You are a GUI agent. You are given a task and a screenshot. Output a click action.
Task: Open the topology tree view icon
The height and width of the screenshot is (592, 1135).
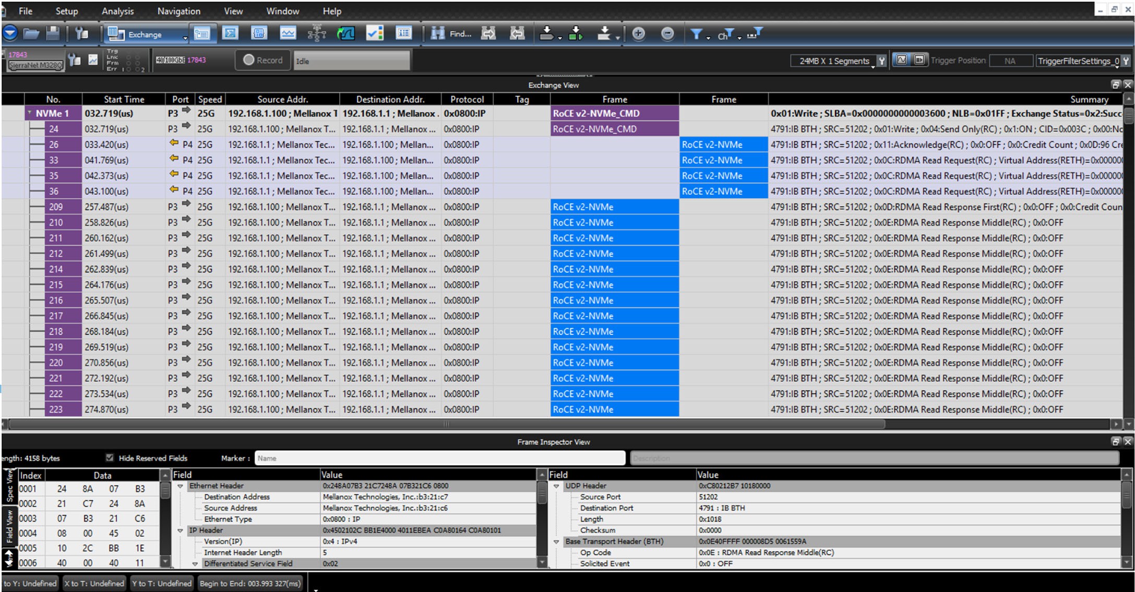pyautogui.click(x=316, y=34)
